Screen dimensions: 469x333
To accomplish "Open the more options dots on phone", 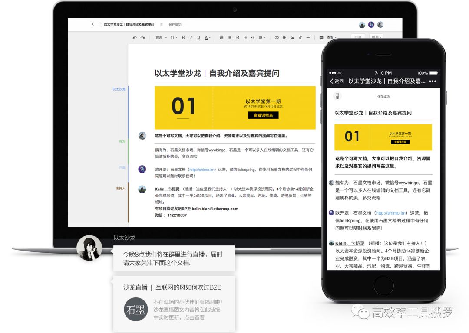I will pos(433,81).
